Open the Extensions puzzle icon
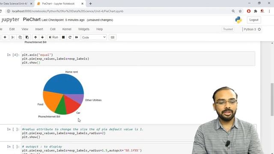 point(256,11)
